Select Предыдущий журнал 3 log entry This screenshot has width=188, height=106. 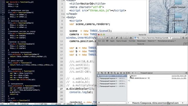pos(112,81)
